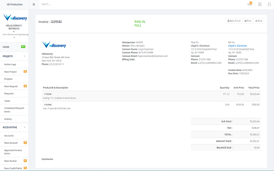Click the $0.00 Balance Due value
This screenshot has height=171, width=274.
click(257, 148)
